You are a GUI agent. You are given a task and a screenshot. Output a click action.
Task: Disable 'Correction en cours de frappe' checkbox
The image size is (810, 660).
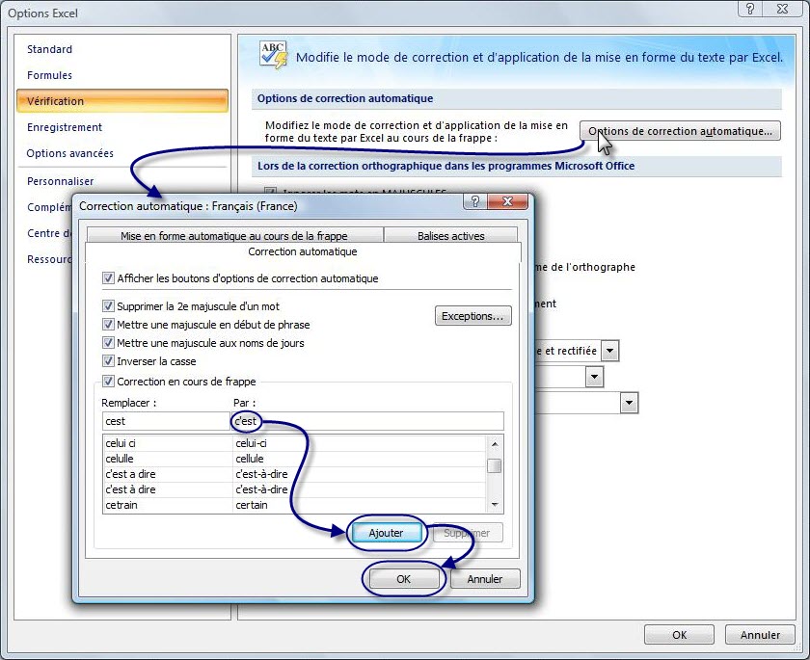pos(109,382)
